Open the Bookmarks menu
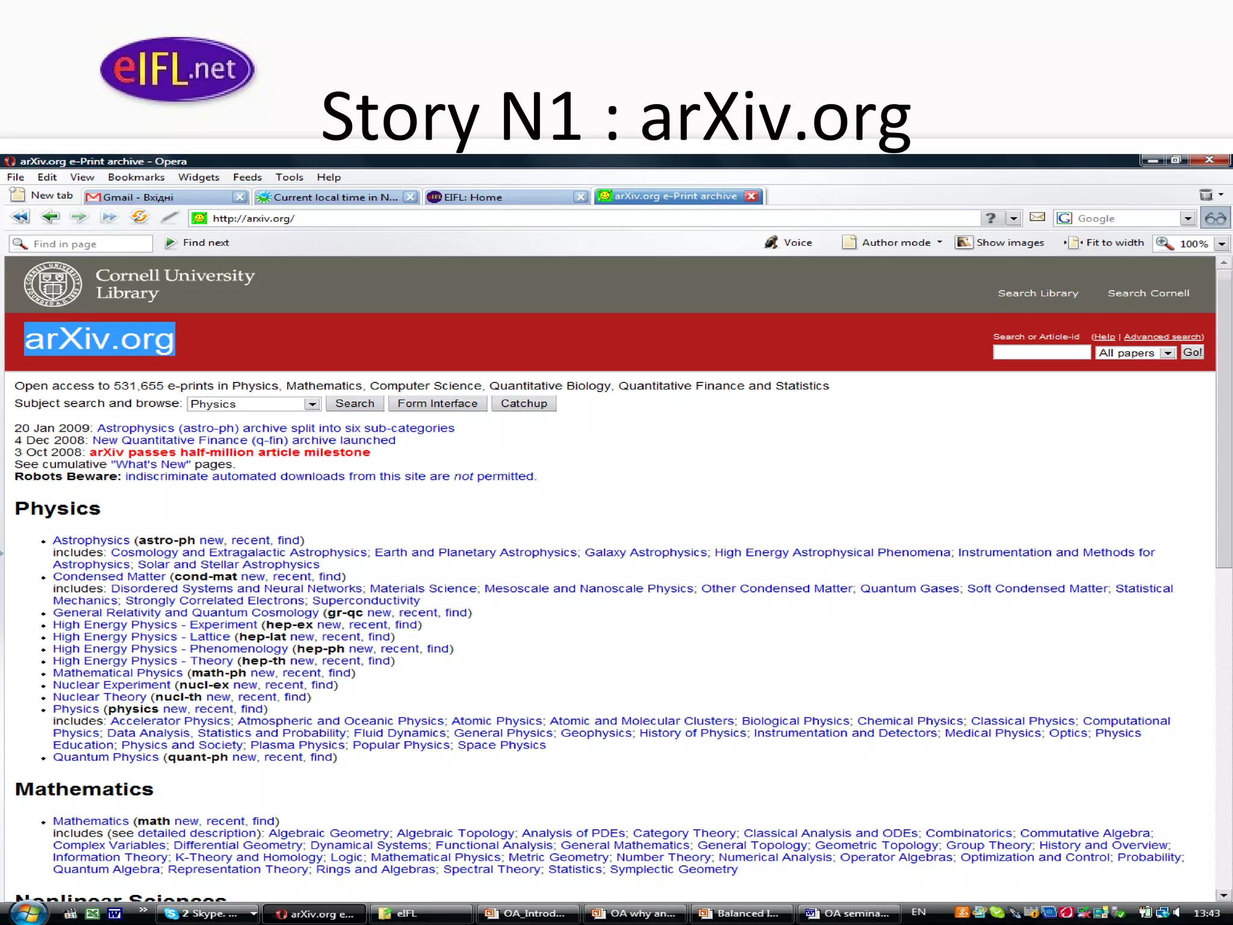Screen dimensions: 1233x925 pyautogui.click(x=136, y=177)
